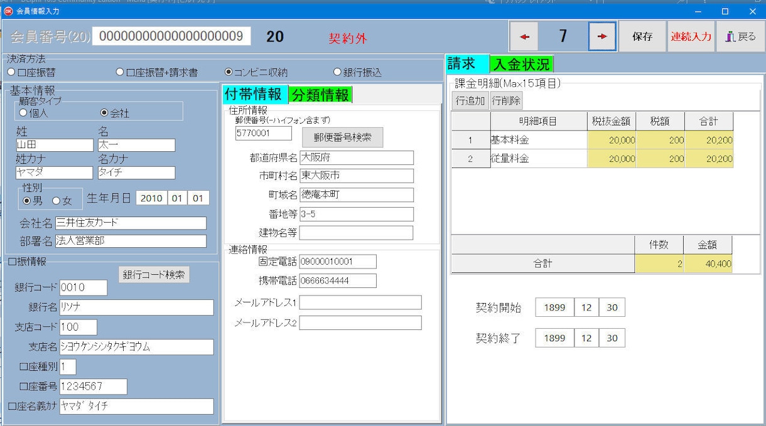The image size is (766, 426).
Task: Click 町域名 field 徳庵本町
Action: point(357,195)
